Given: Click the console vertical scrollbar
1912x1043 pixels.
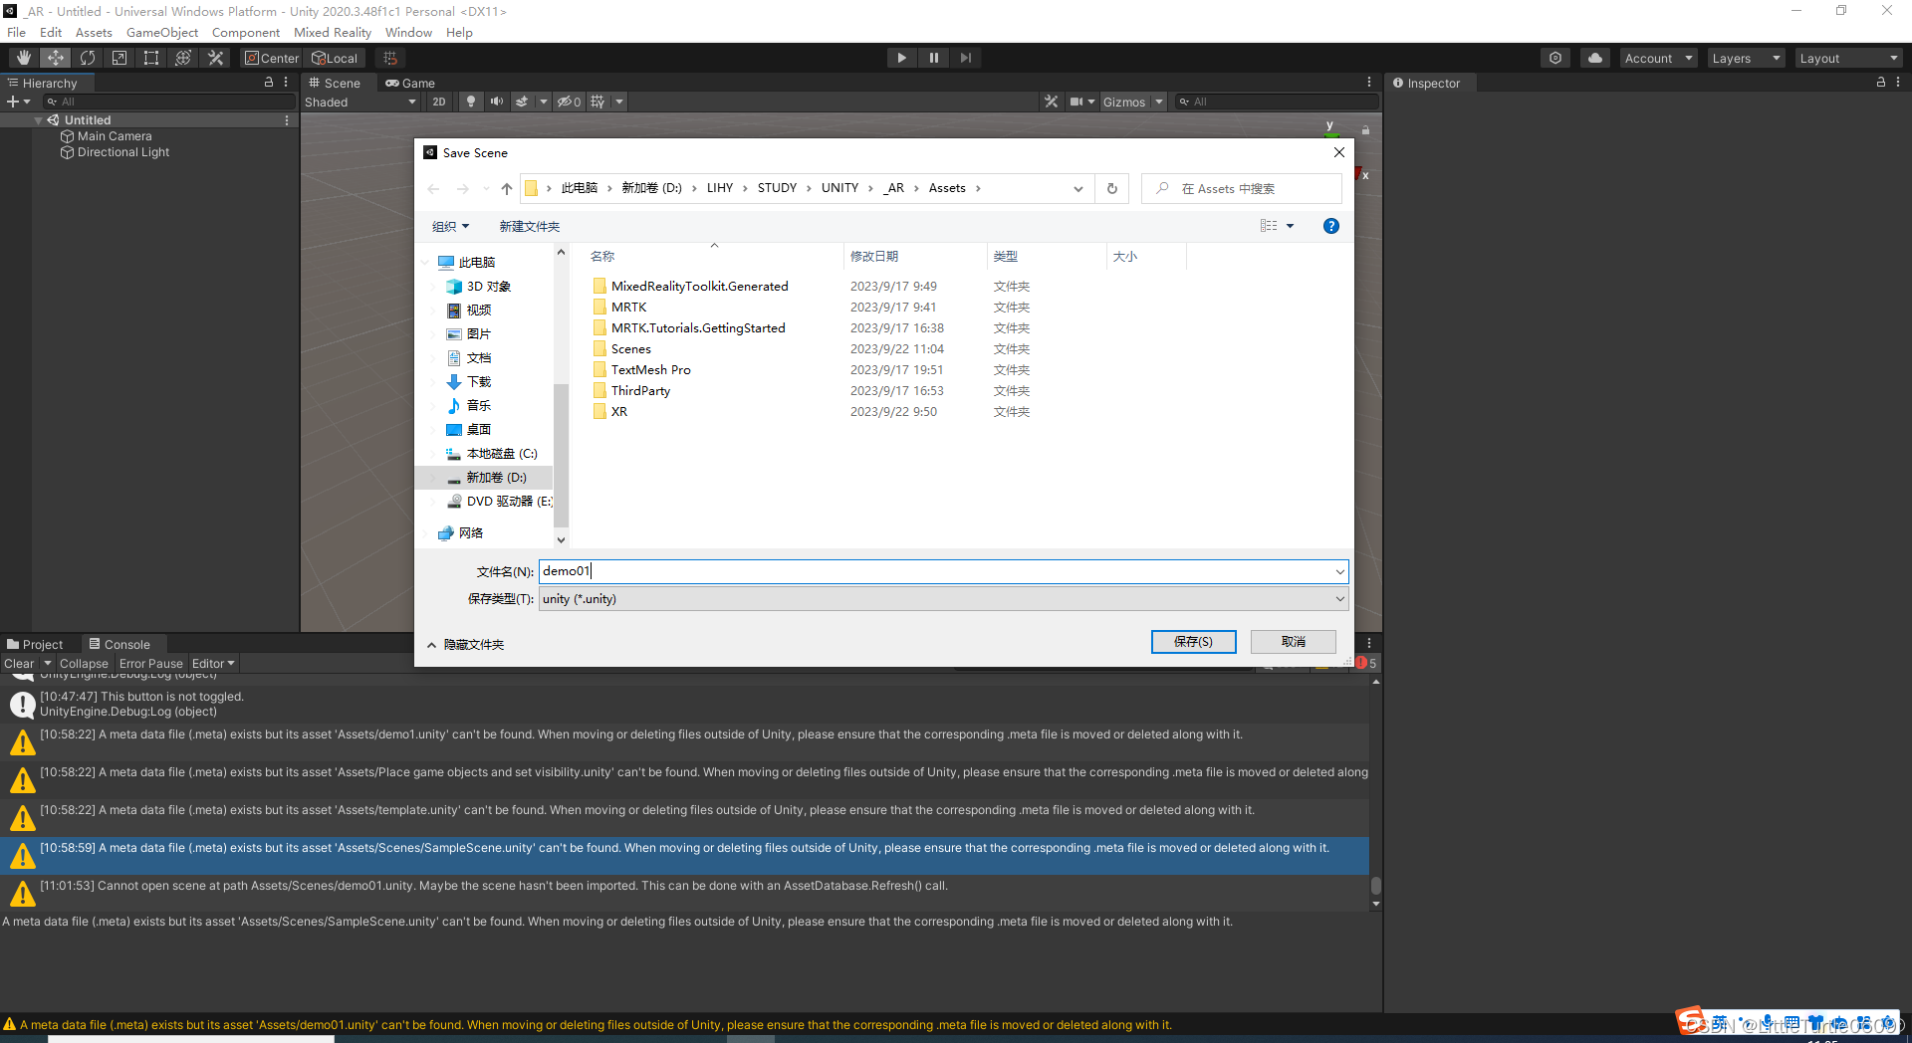Looking at the screenshot, I should click(1375, 886).
